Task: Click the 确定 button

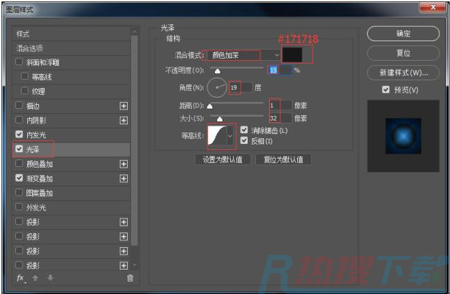Action: pyautogui.click(x=403, y=34)
